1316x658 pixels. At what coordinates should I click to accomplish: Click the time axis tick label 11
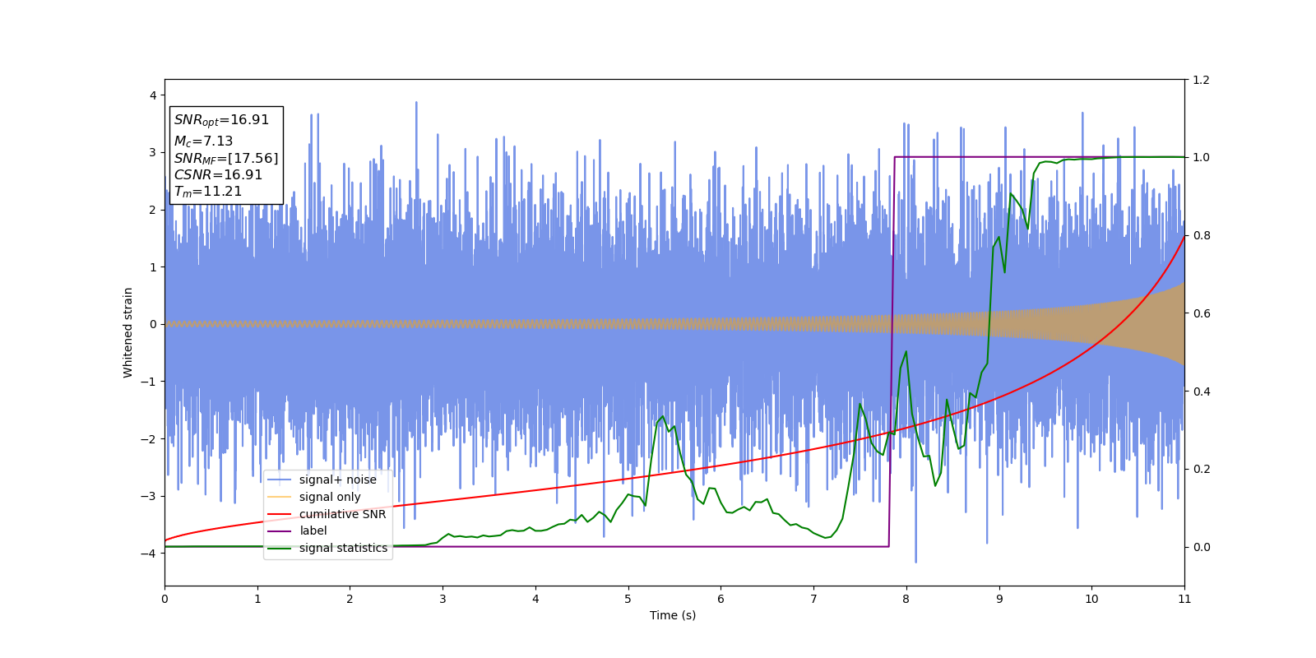click(x=1184, y=599)
